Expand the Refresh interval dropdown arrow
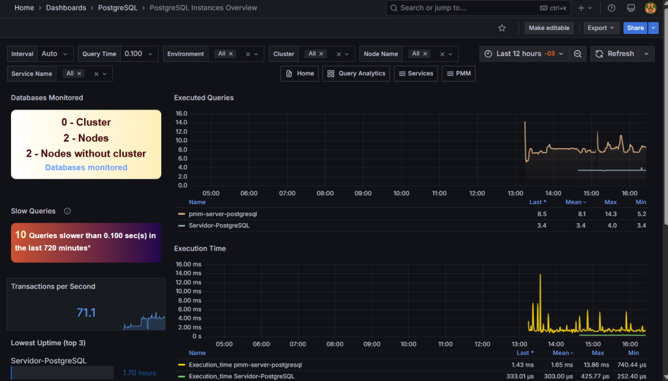668x381 pixels. 646,53
